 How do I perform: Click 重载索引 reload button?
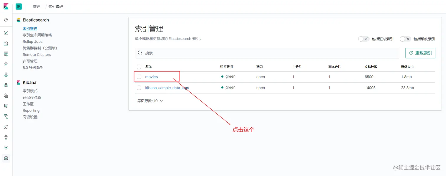coord(420,53)
